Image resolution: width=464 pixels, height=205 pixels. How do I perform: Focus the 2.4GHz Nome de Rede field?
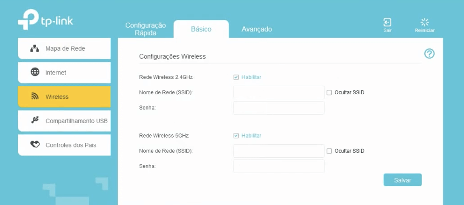pos(279,92)
